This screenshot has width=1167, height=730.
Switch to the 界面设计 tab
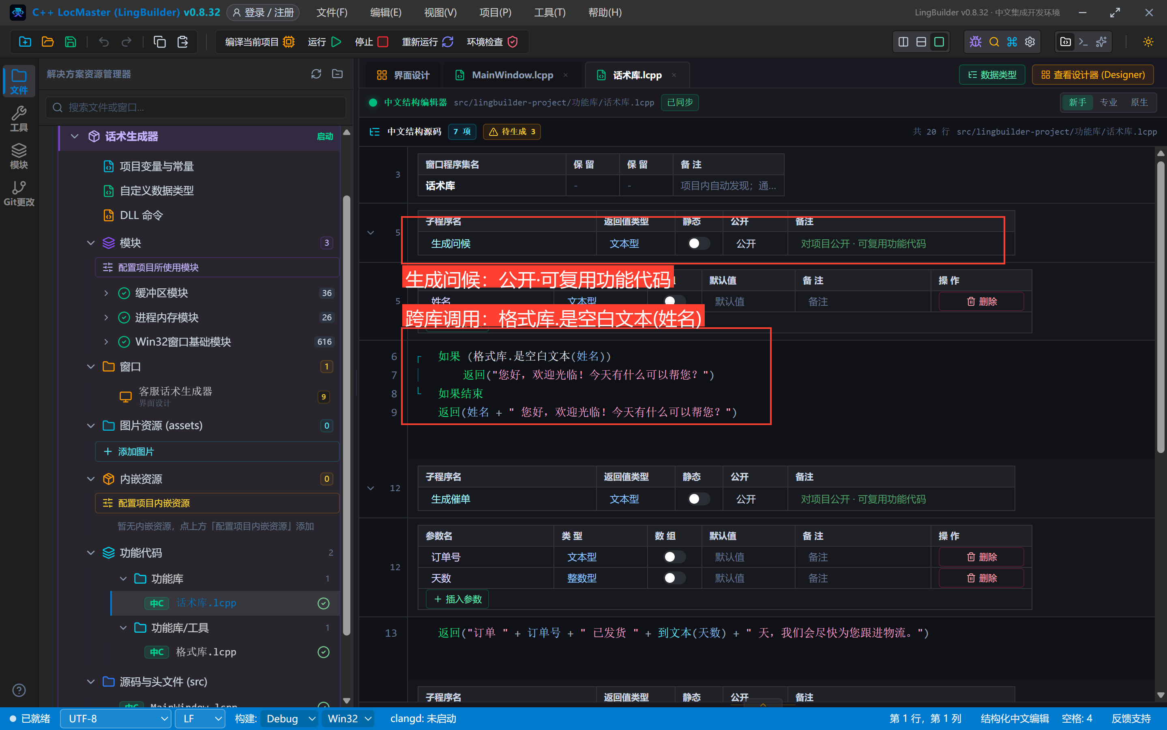(403, 75)
